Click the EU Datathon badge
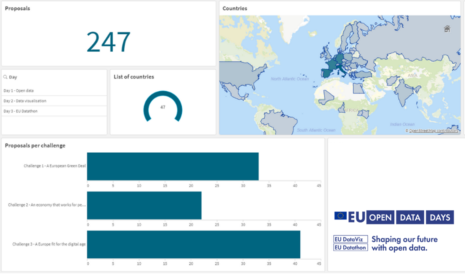Viewport: 465px width, 278px height. pos(350,247)
